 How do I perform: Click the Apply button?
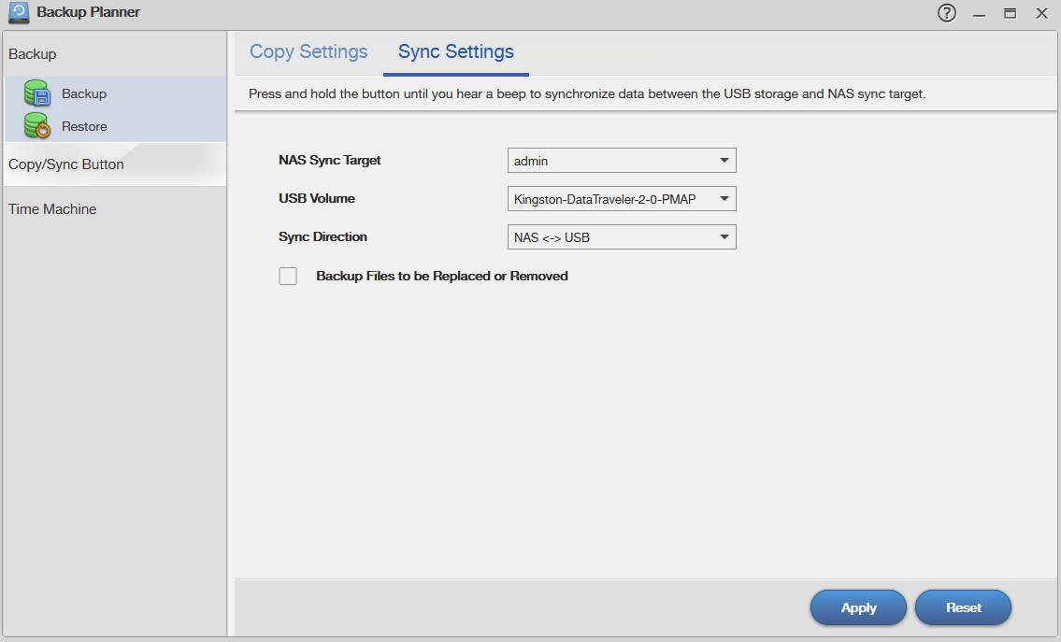(x=858, y=607)
